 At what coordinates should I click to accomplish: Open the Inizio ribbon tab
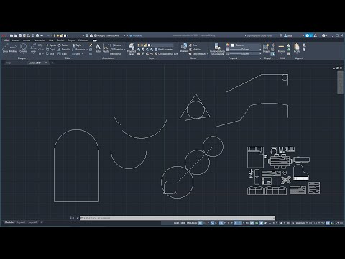click(x=6, y=40)
